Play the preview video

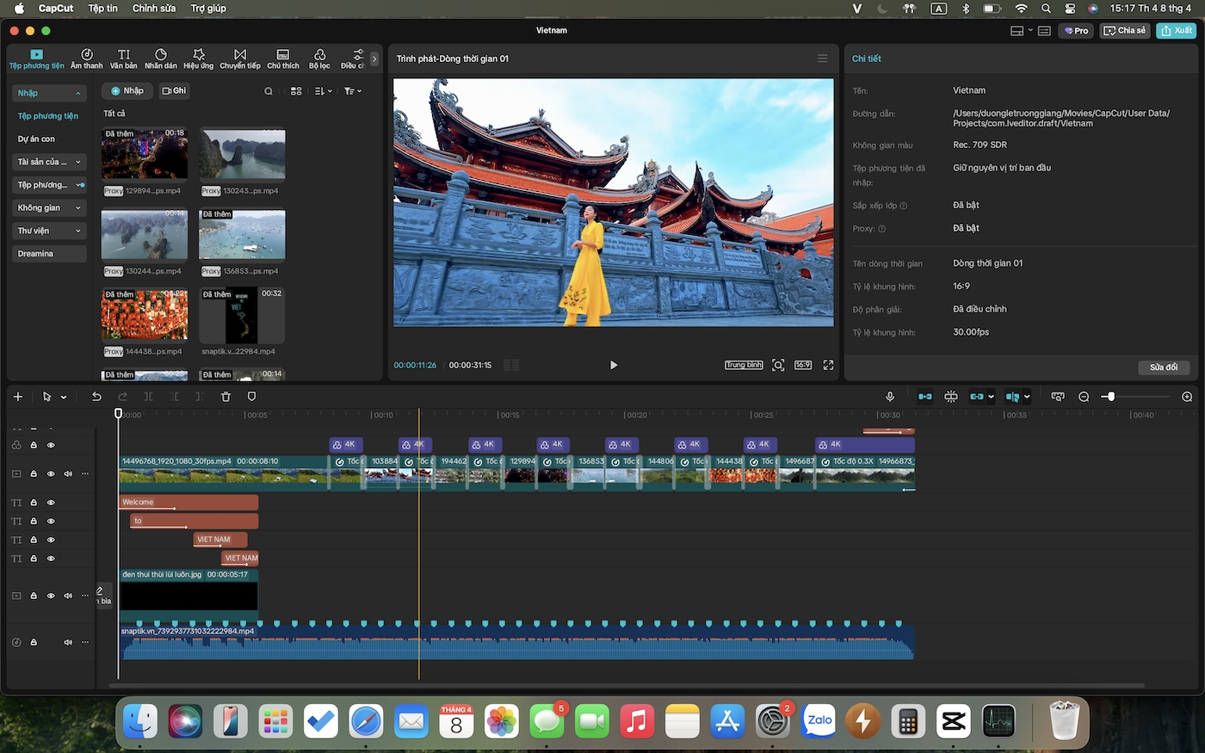(614, 365)
